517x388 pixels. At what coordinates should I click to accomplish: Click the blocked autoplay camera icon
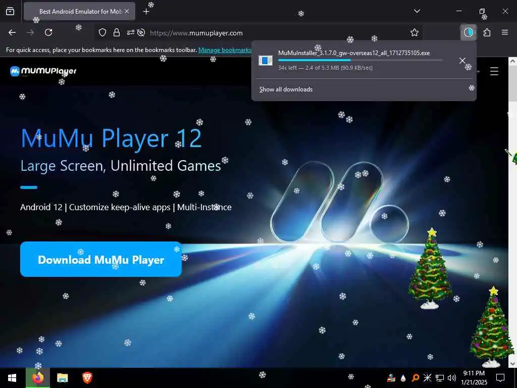click(x=141, y=32)
